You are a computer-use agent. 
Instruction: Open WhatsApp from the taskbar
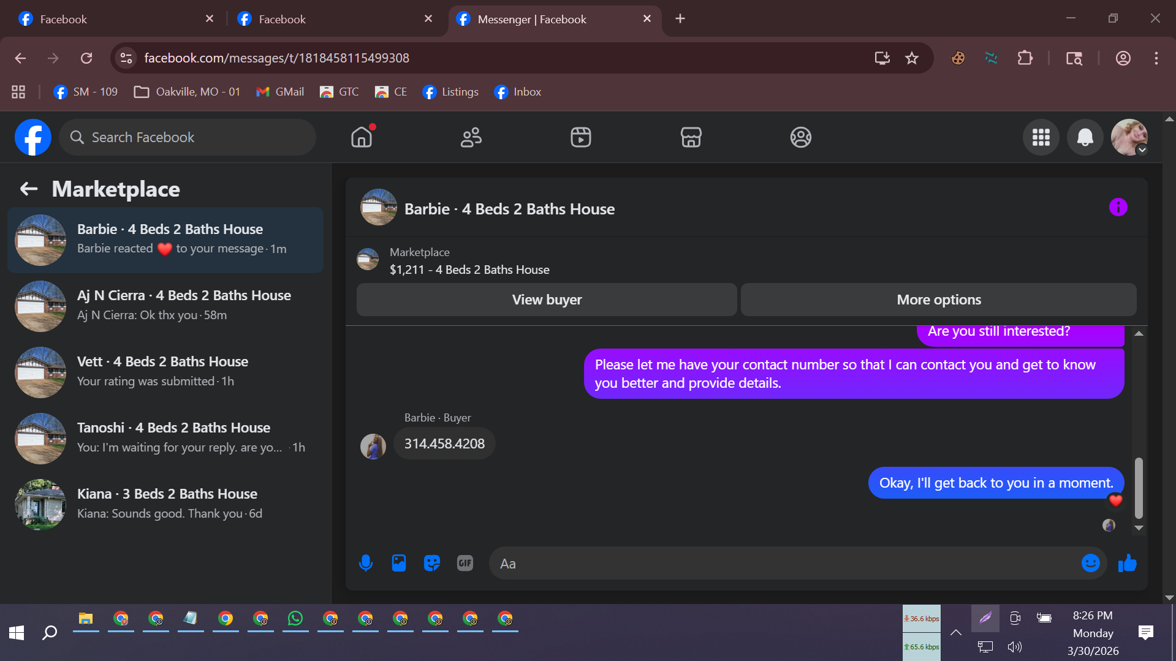295,619
